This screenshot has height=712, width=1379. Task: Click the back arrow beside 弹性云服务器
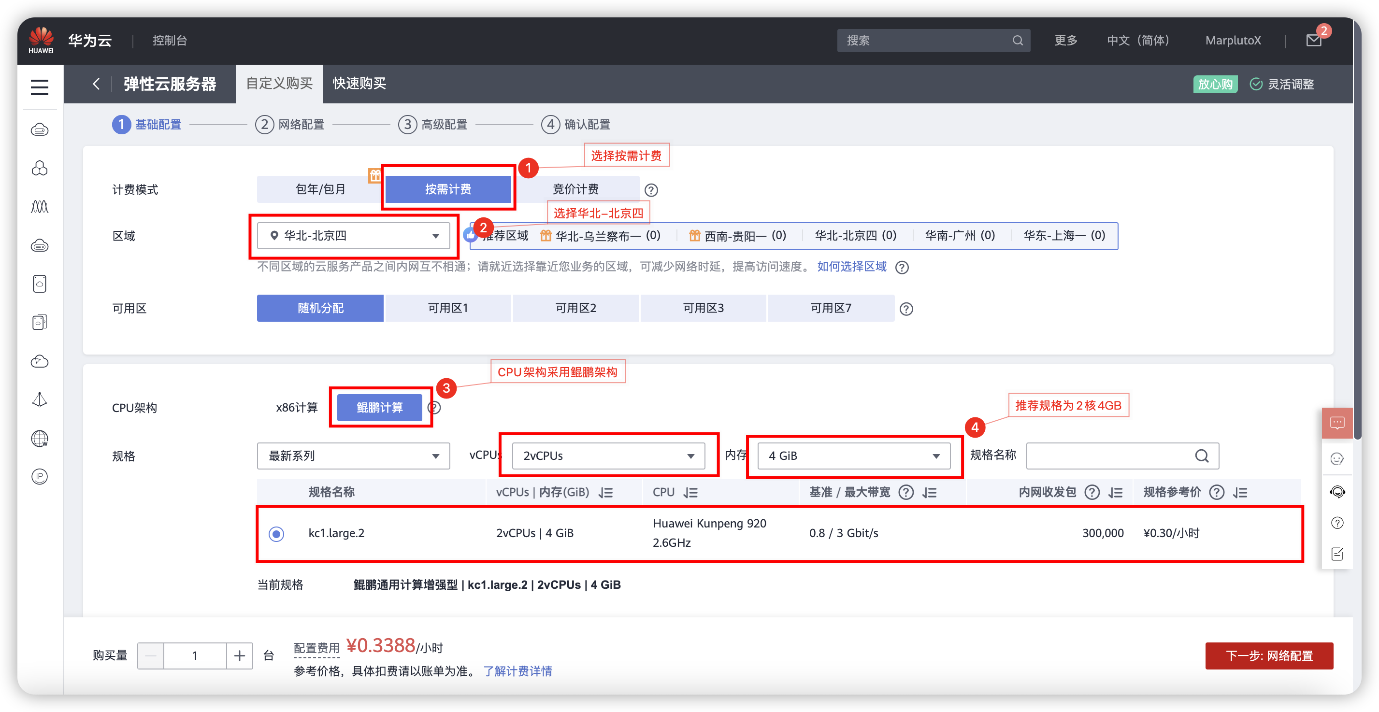coord(96,84)
